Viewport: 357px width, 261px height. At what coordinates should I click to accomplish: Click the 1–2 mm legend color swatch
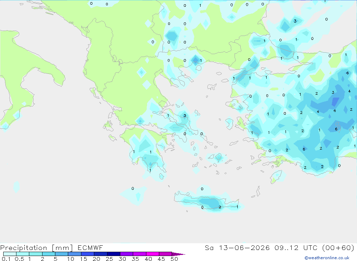pos(36,254)
